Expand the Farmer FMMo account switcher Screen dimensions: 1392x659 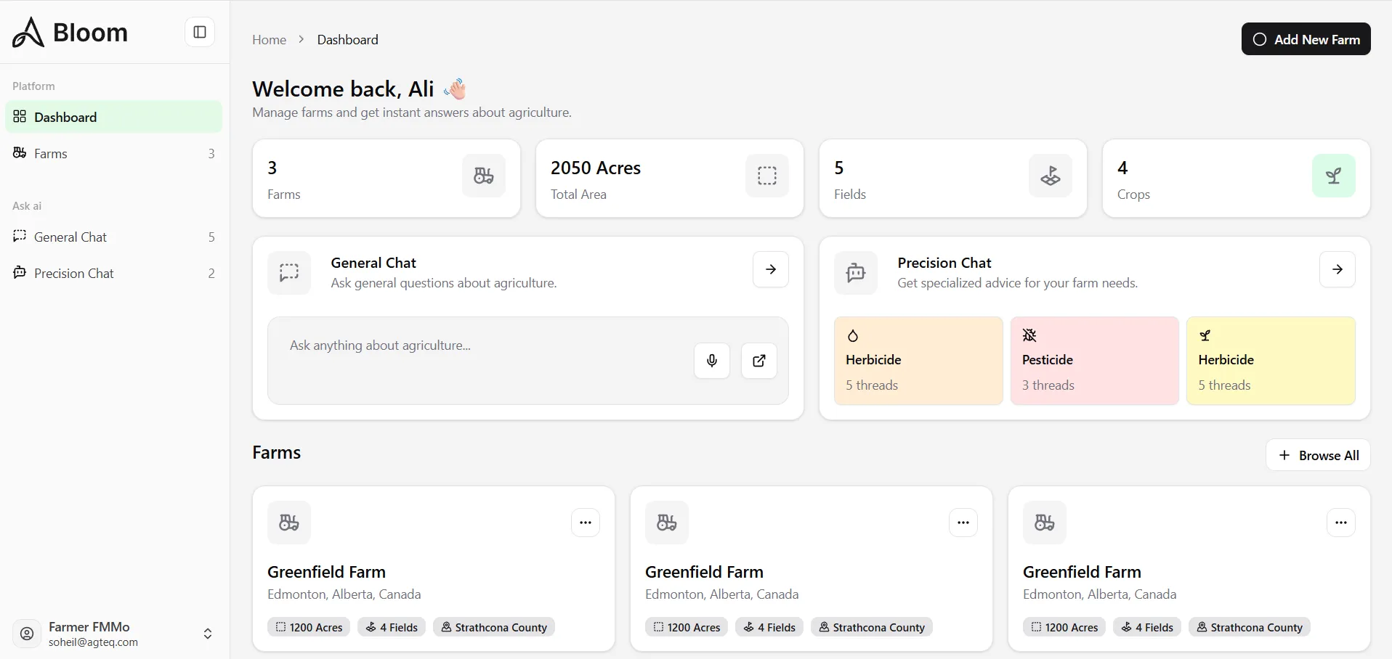click(207, 634)
